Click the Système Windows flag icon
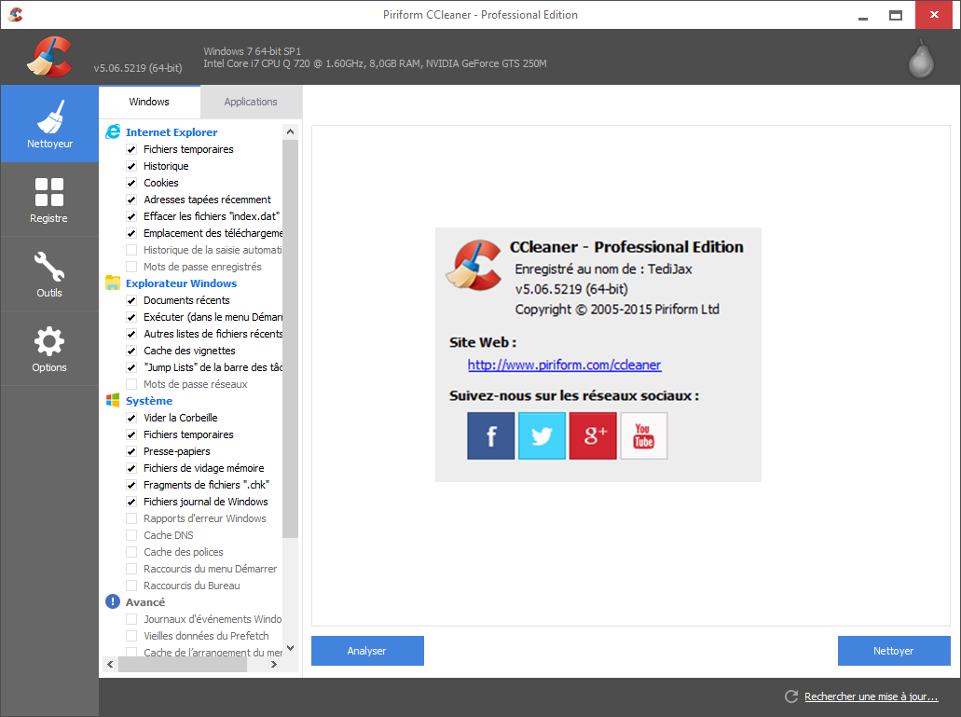This screenshot has height=717, width=961. point(113,400)
